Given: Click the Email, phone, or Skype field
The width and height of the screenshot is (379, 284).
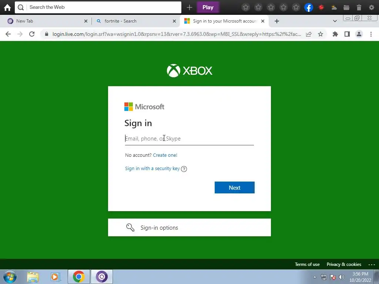Looking at the screenshot, I should click(189, 139).
